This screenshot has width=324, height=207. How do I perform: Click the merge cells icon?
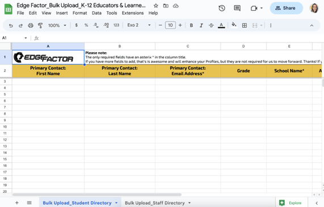[255, 26]
